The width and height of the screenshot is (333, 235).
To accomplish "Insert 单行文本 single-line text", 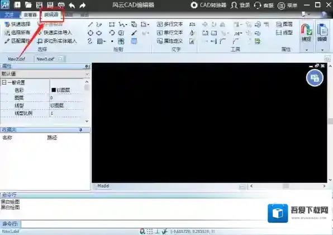I will tap(170, 32).
